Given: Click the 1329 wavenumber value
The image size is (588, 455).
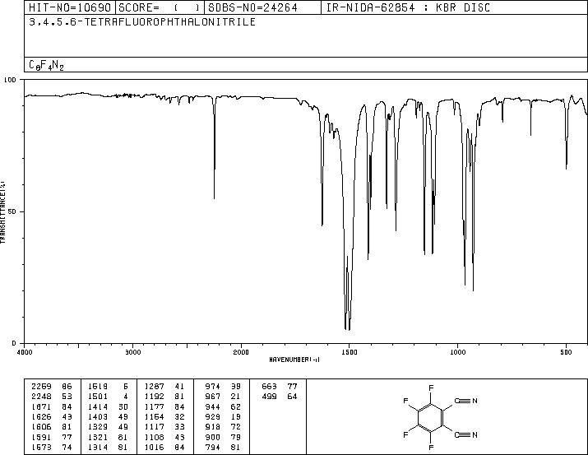Looking at the screenshot, I should pyautogui.click(x=98, y=427).
